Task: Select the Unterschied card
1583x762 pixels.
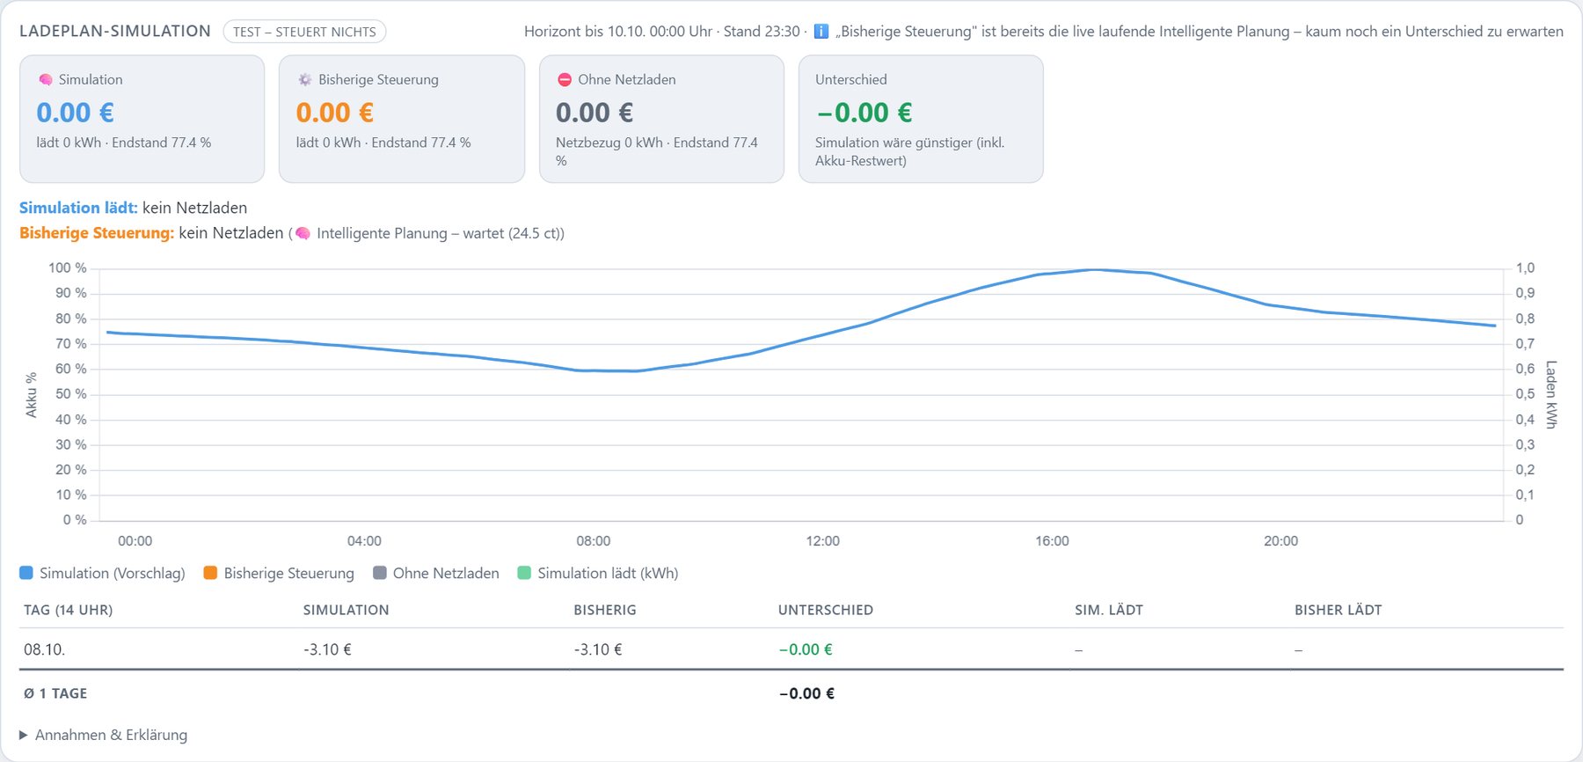Action: click(921, 119)
